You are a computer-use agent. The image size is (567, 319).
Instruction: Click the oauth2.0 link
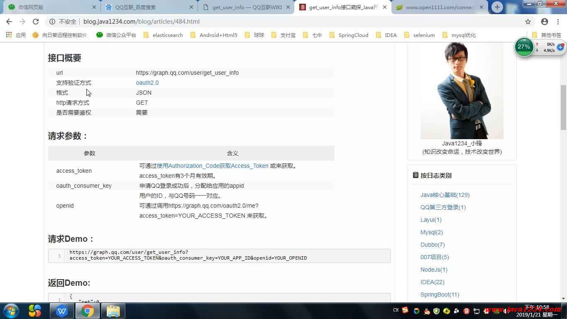tap(147, 83)
